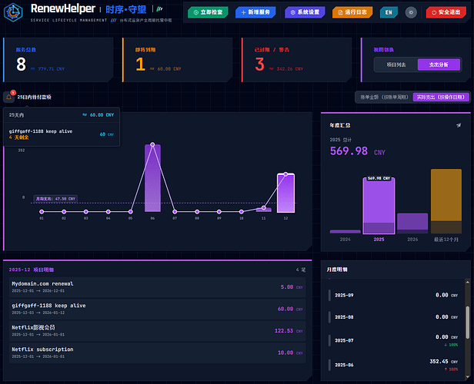Open 新增服务 to add a service
The width and height of the screenshot is (474, 384).
point(256,12)
